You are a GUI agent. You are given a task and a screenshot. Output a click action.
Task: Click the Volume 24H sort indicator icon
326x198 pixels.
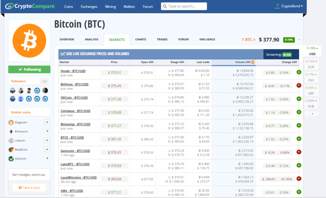coord(253,62)
